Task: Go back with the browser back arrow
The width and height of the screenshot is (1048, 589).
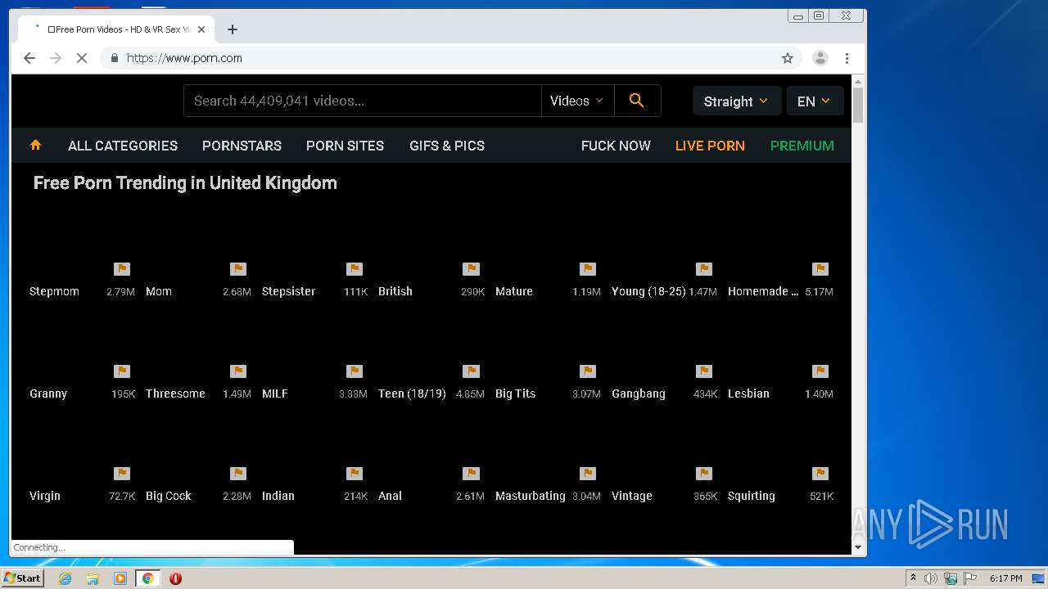Action: (29, 58)
